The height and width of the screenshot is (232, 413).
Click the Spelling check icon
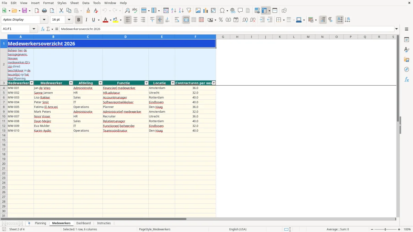pyautogui.click(x=135, y=11)
